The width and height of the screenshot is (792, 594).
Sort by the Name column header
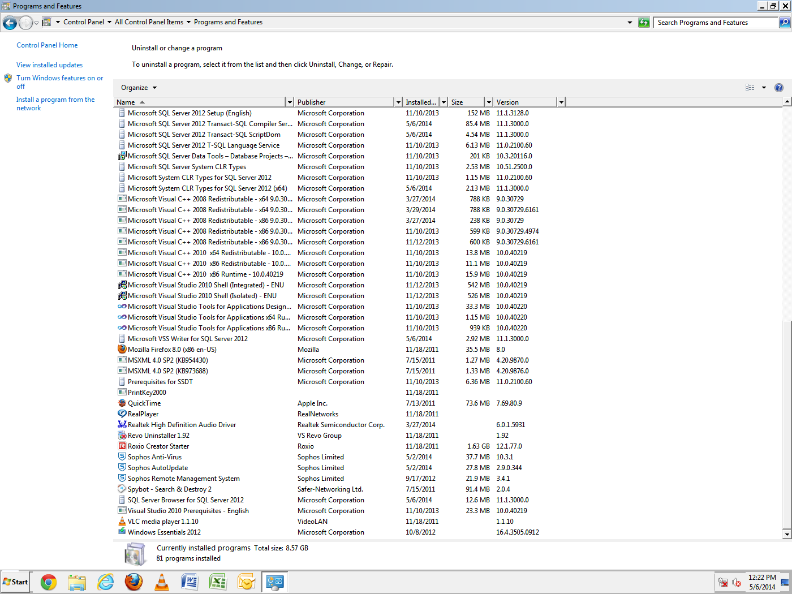(x=199, y=102)
